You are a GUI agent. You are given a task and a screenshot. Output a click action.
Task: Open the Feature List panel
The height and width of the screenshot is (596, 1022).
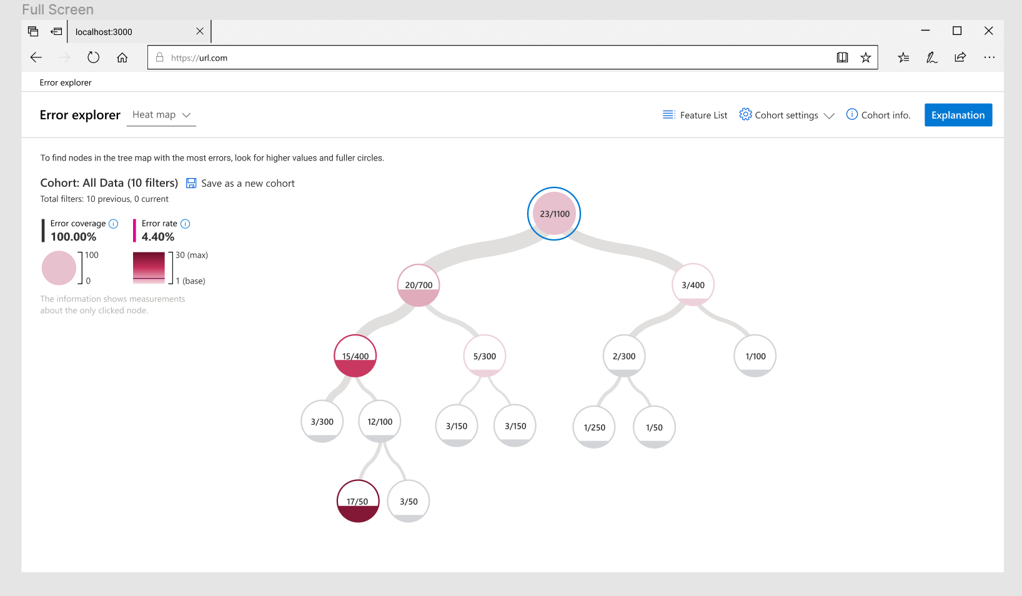694,115
